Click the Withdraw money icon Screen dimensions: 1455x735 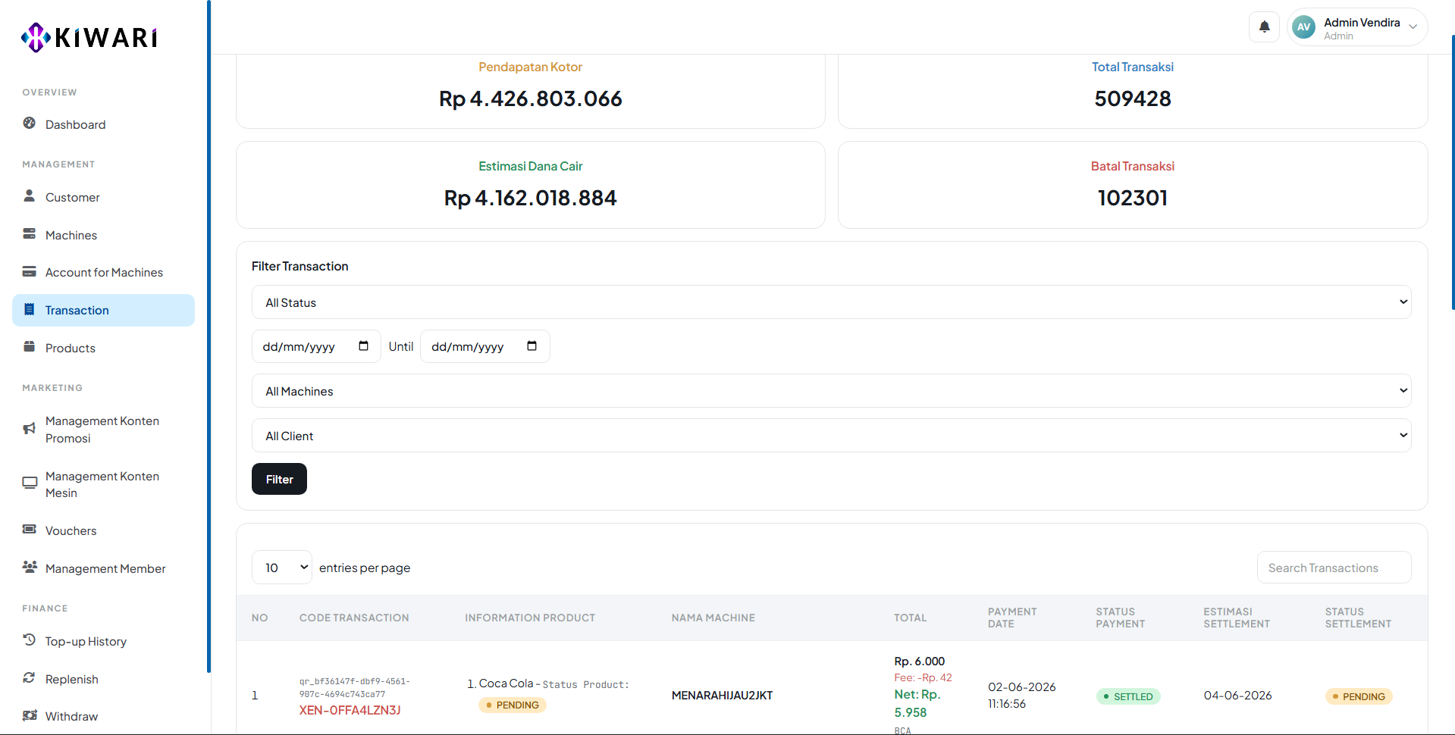click(30, 715)
